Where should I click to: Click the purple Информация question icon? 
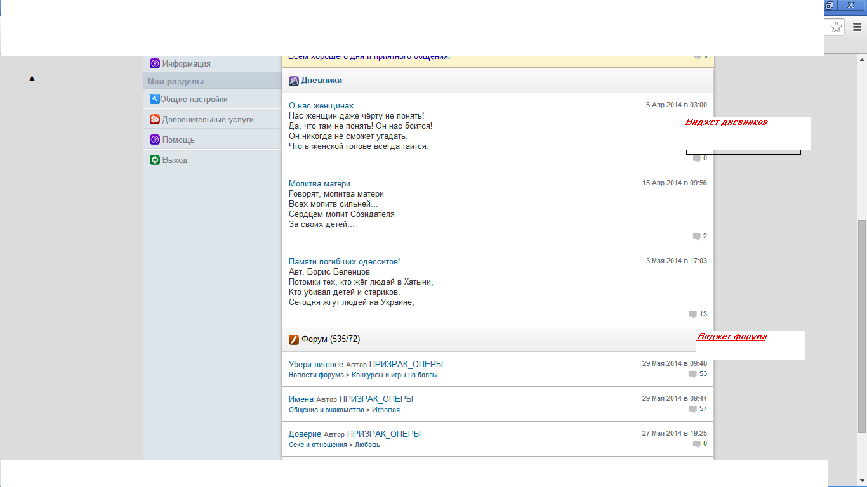click(x=154, y=63)
